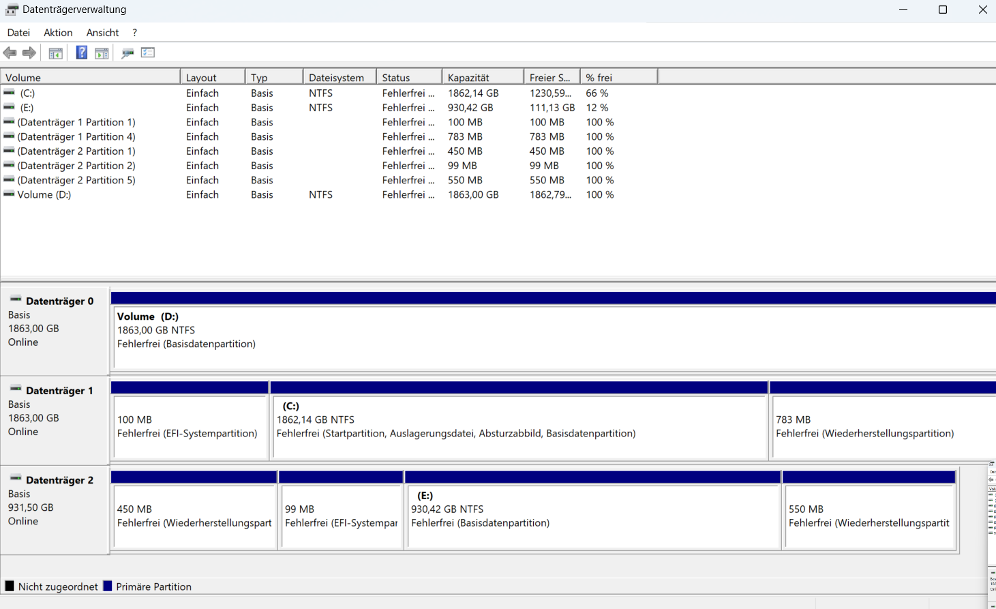Click the blue Primäre Partition legend swatch
Image resolution: width=996 pixels, height=609 pixels.
(107, 586)
